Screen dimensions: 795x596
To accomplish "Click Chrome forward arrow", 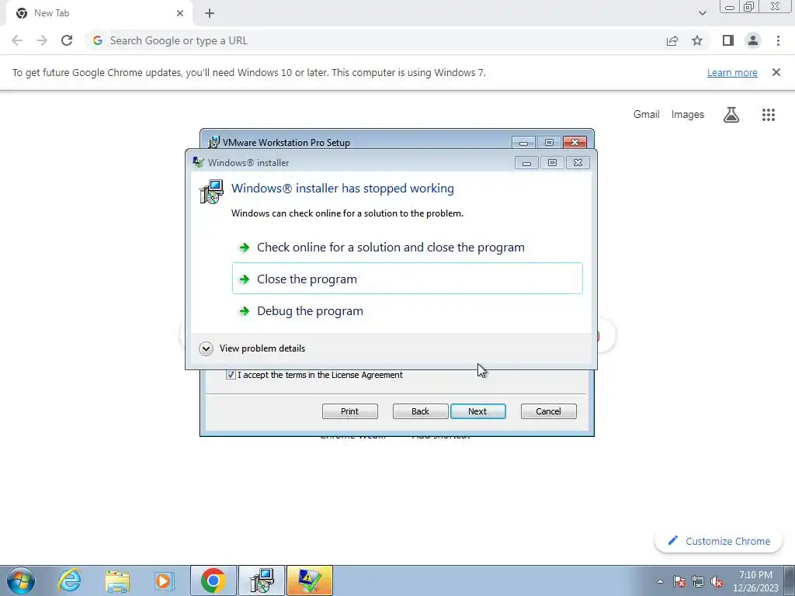I will (x=42, y=40).
